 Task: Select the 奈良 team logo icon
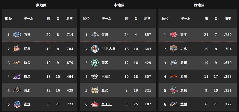tap(174, 90)
